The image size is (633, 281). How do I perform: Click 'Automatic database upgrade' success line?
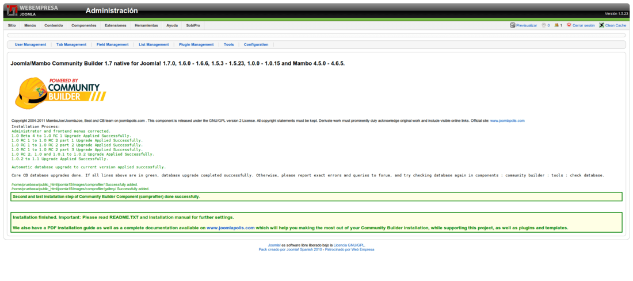[89, 167]
